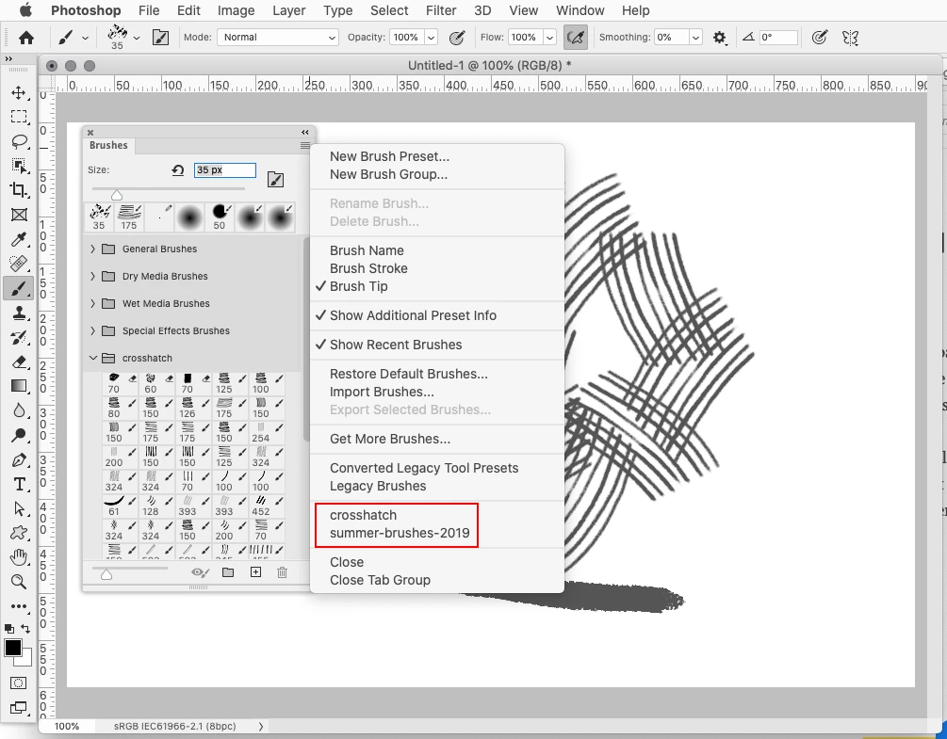947x739 pixels.
Task: Toggle airbrush-style build-up effect
Action: [x=576, y=38]
